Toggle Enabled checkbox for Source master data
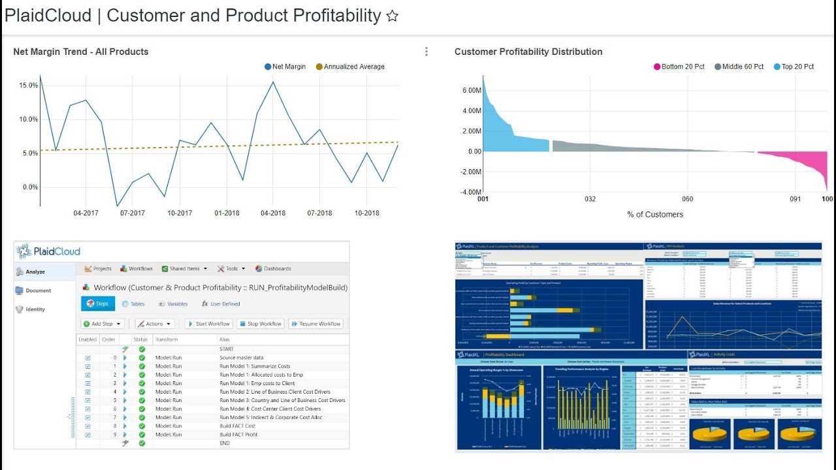 click(88, 358)
